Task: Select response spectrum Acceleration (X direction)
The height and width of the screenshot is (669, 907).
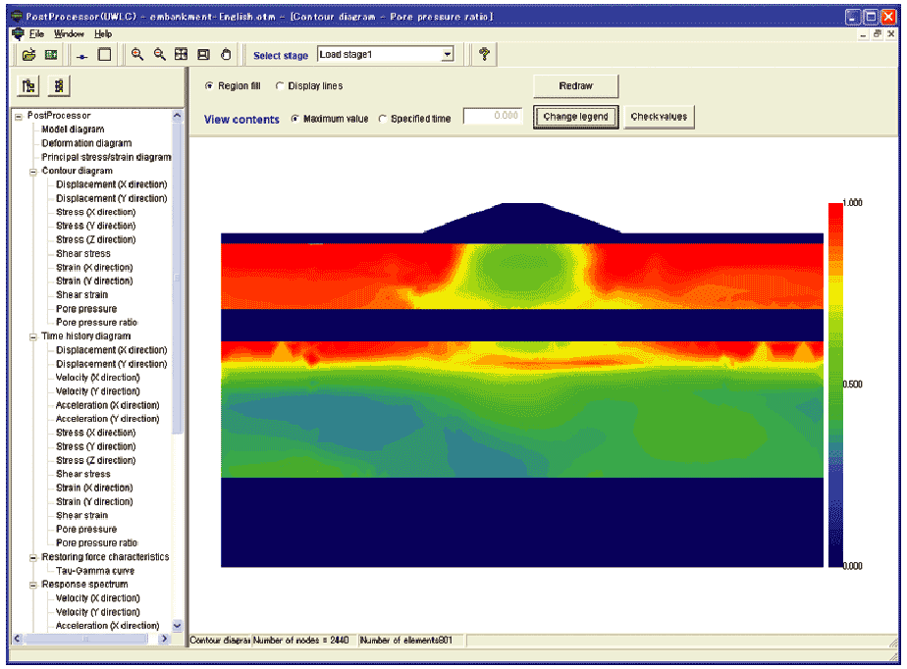Action: click(107, 626)
